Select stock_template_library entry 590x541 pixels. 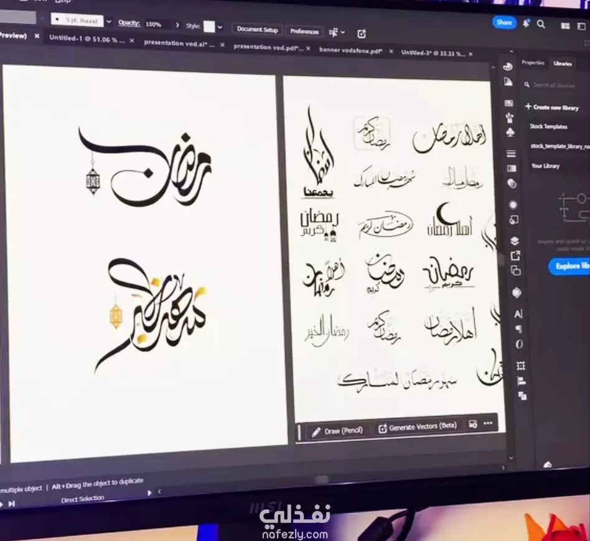[x=560, y=146]
